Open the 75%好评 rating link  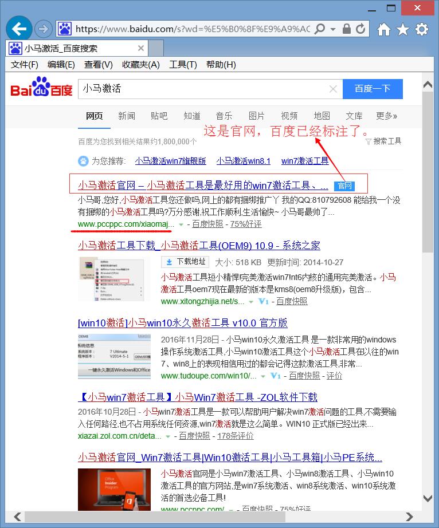pos(246,224)
